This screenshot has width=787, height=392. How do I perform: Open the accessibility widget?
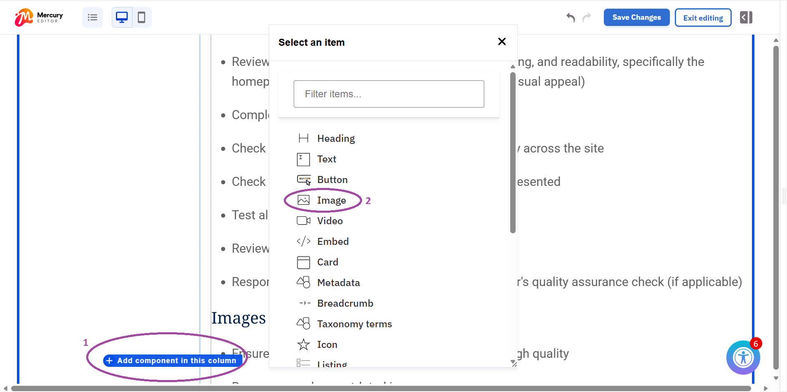743,357
